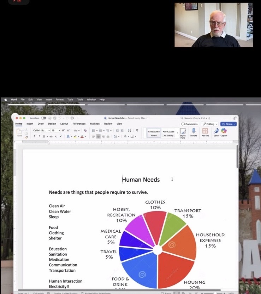261x294 pixels.
Task: Switch to the References tab
Action: pos(79,124)
